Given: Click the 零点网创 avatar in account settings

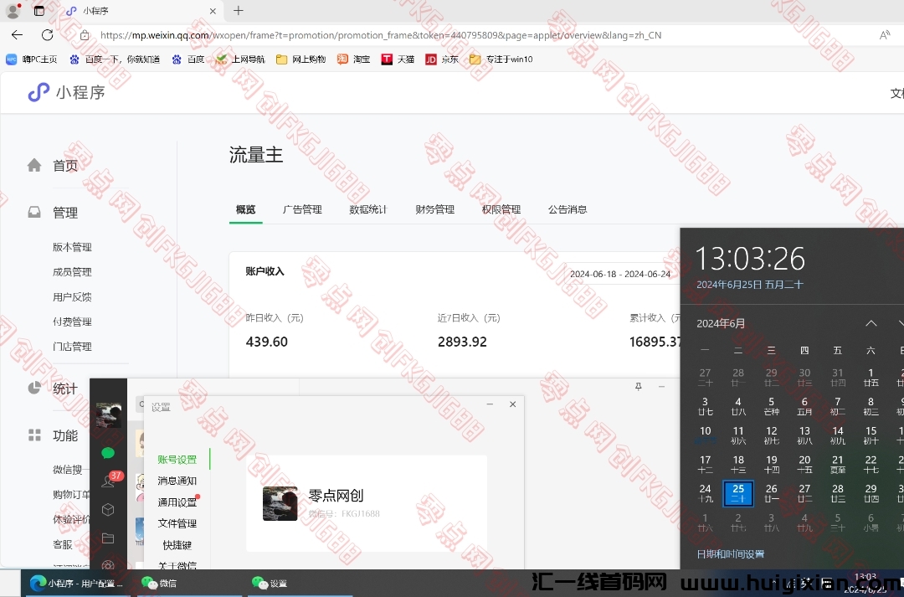Looking at the screenshot, I should coord(280,503).
